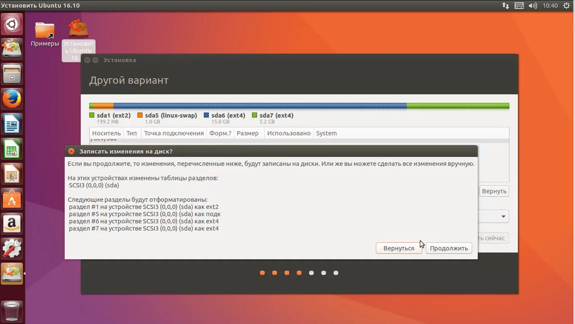Click the 'SCSI3 (0,0,0) (sda)' device line
575x324 pixels.
click(94, 185)
